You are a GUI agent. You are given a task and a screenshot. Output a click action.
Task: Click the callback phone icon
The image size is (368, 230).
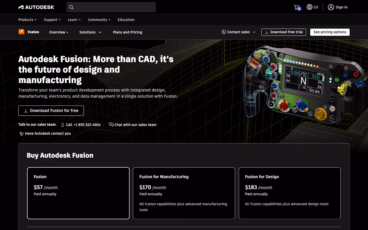click(x=22, y=133)
